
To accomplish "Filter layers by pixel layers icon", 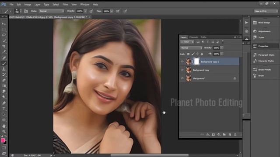I will point(198,42).
